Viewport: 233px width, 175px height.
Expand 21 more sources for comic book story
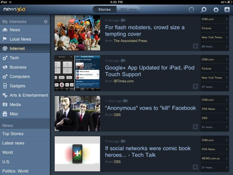point(215,168)
